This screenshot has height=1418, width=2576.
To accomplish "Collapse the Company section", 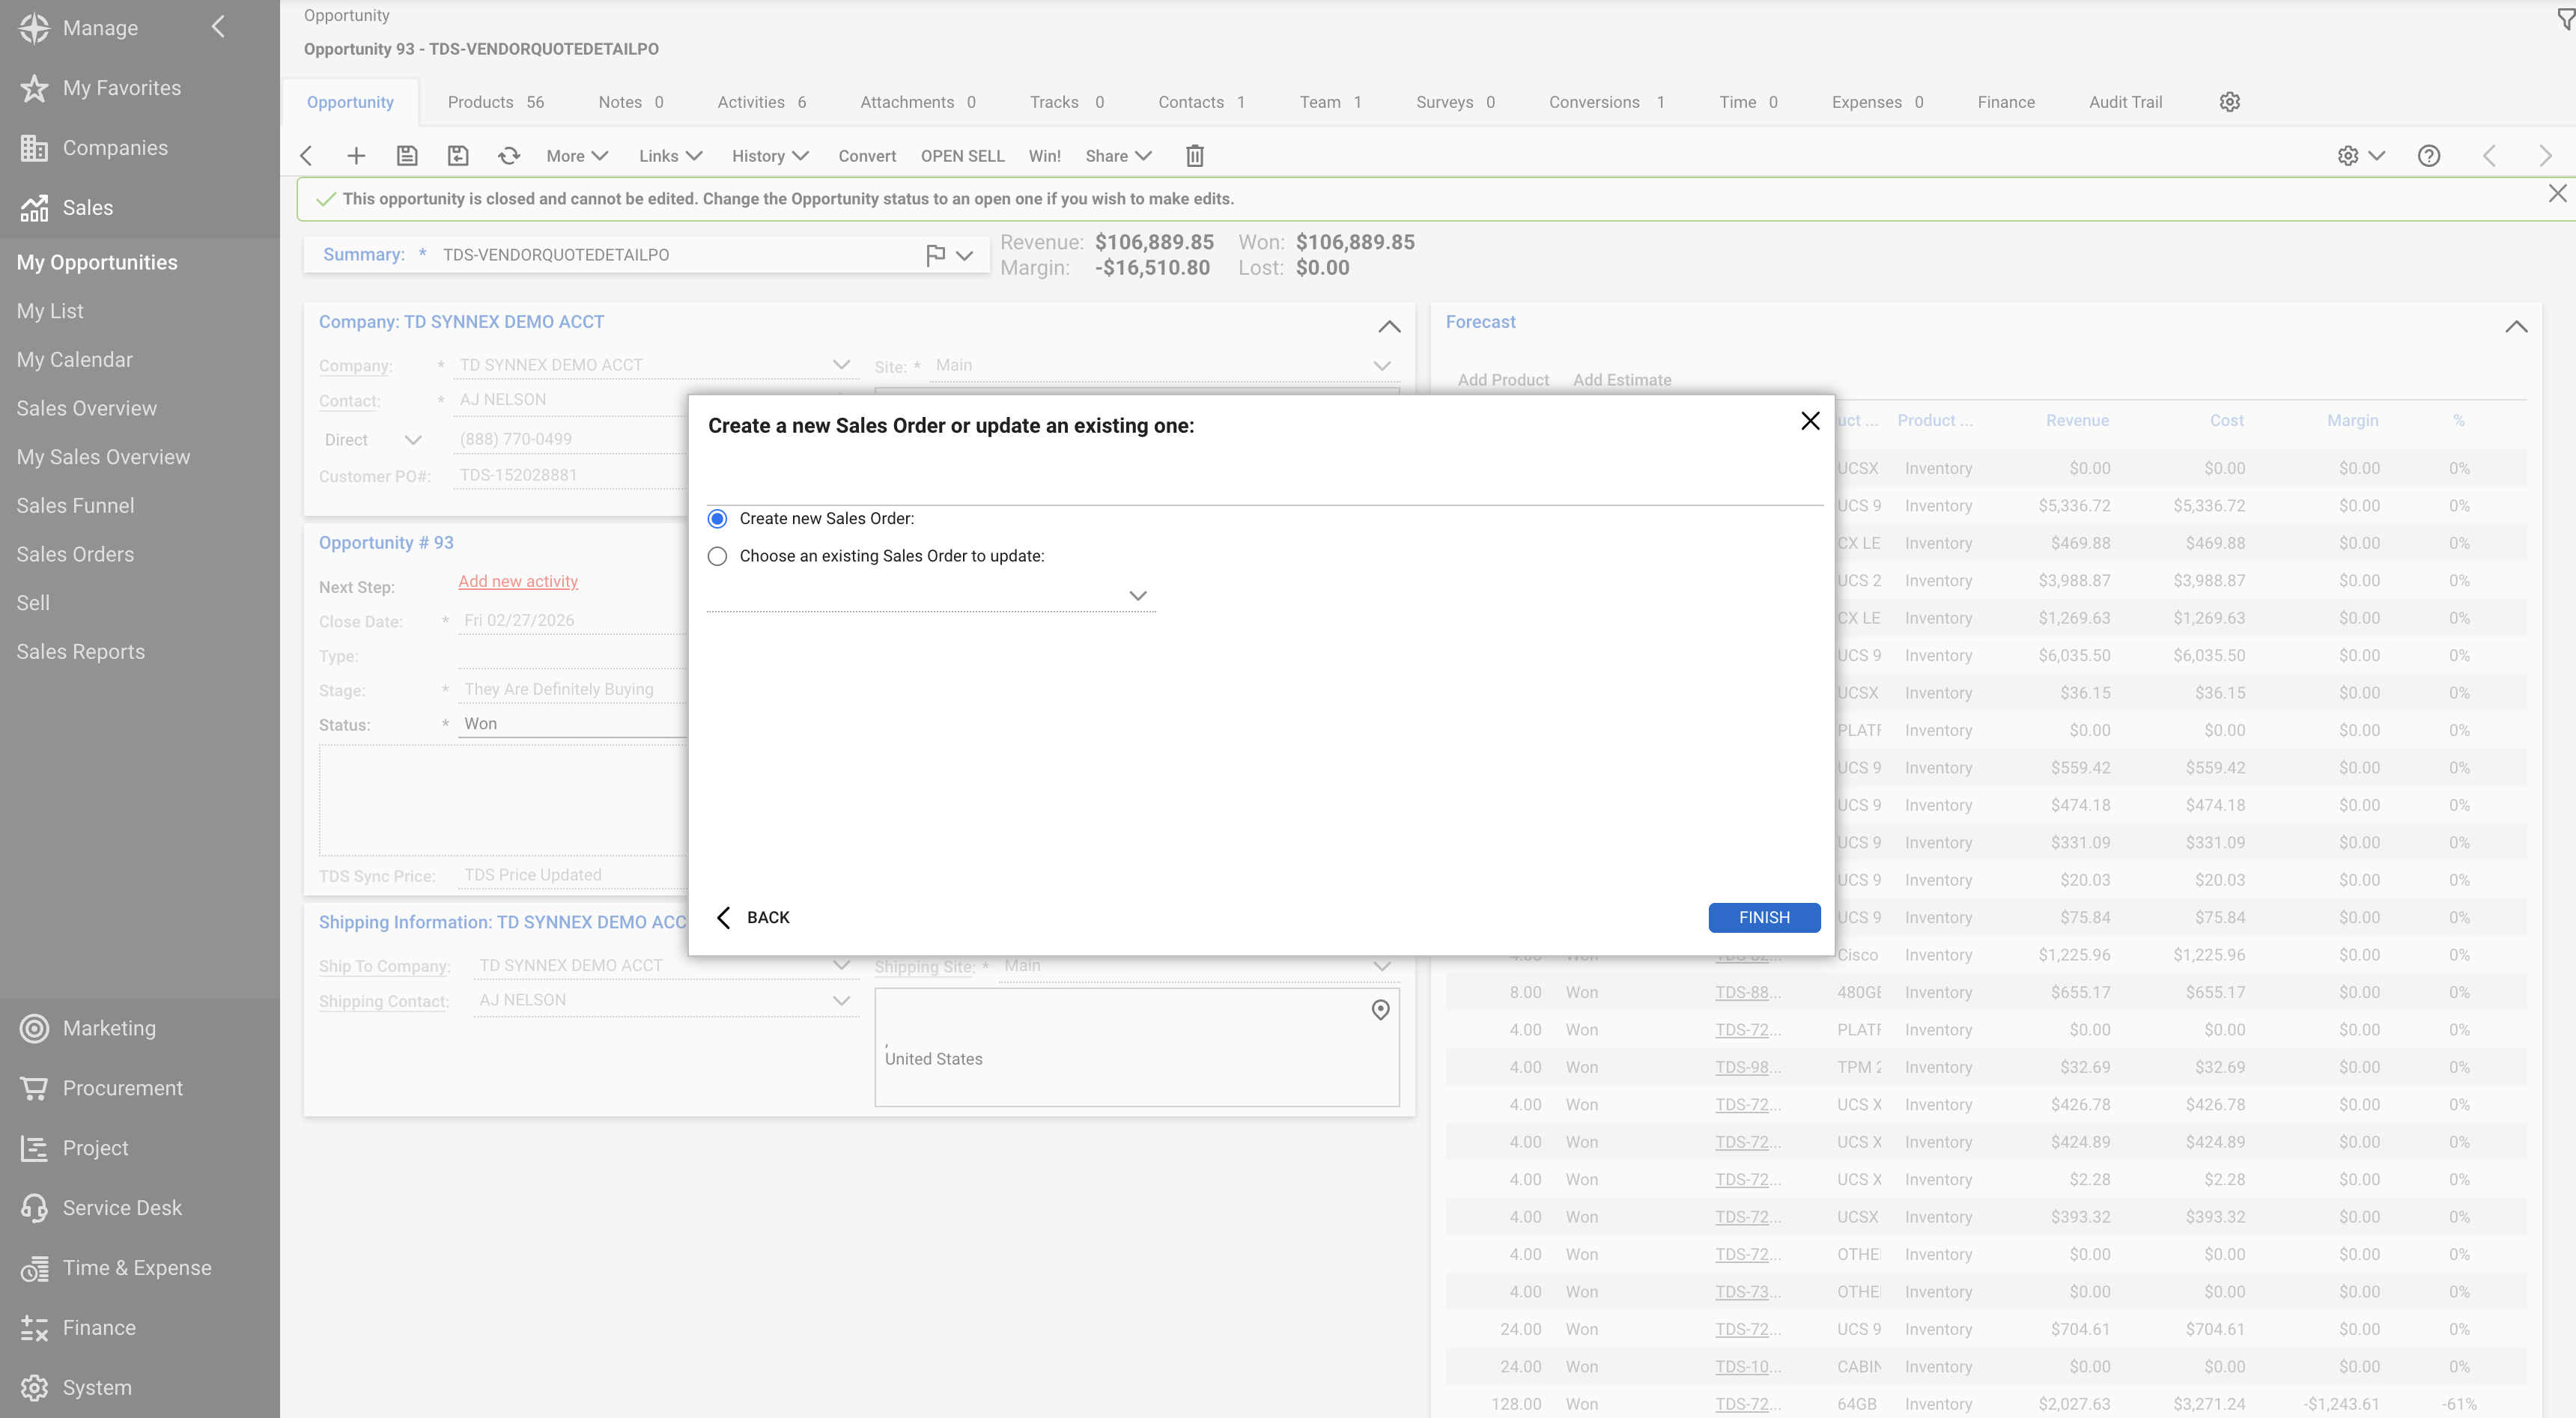I will 1389,327.
